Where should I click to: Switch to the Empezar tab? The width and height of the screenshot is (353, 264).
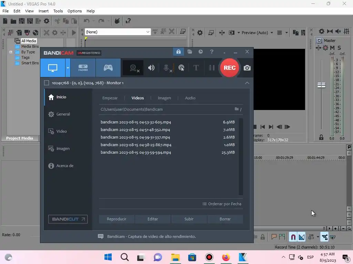(x=110, y=98)
